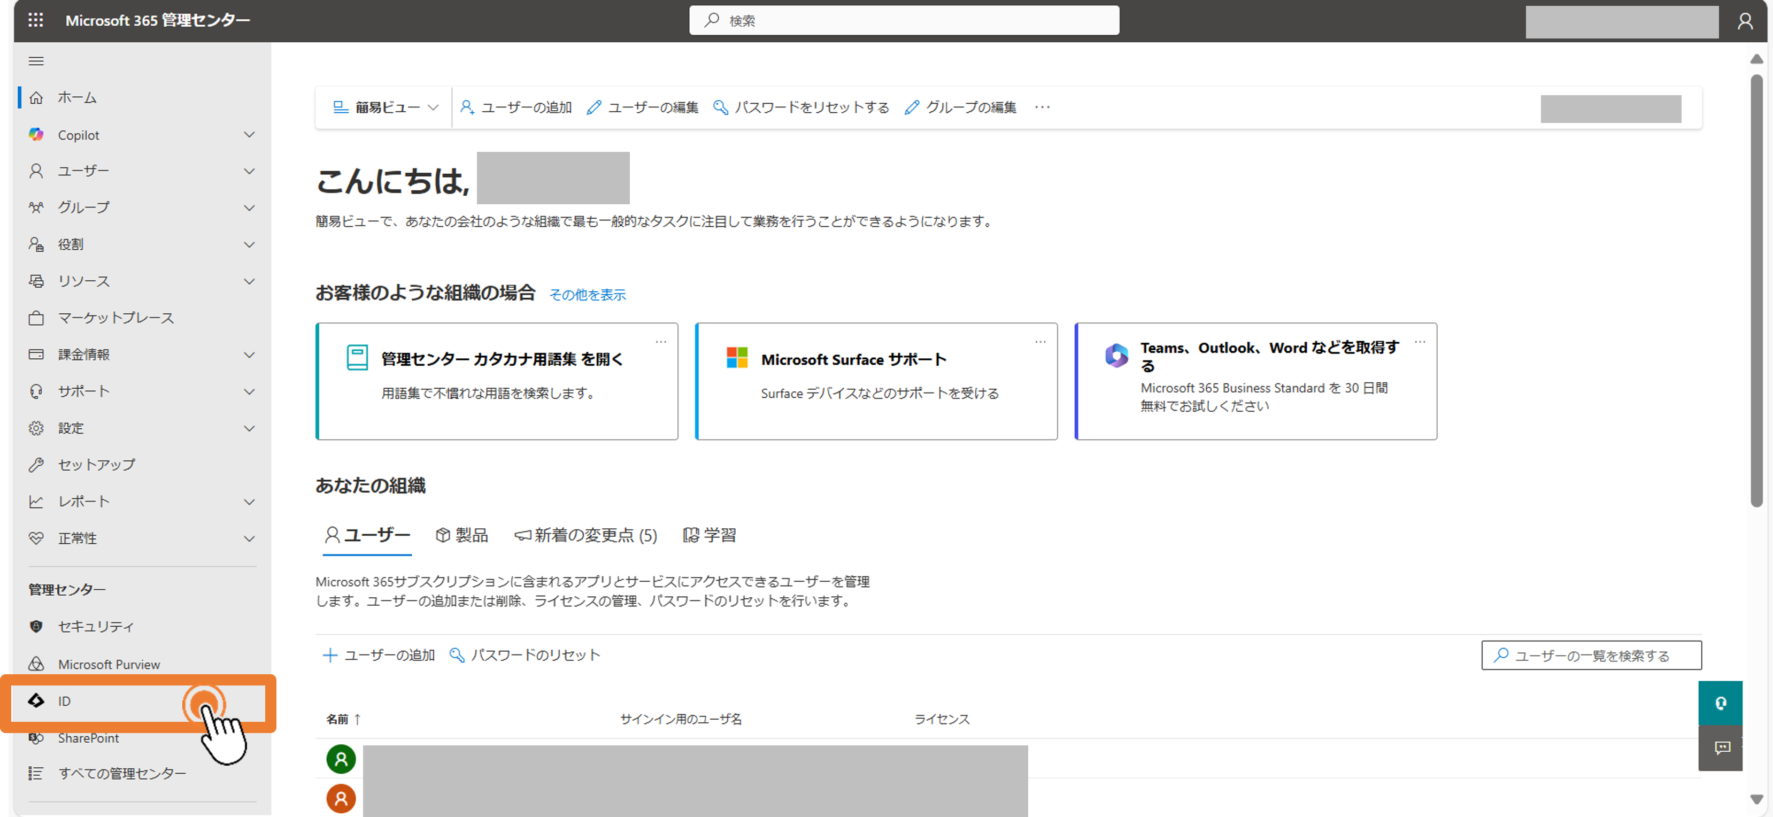Open the feedback chat button
This screenshot has width=1773, height=817.
[1720, 748]
